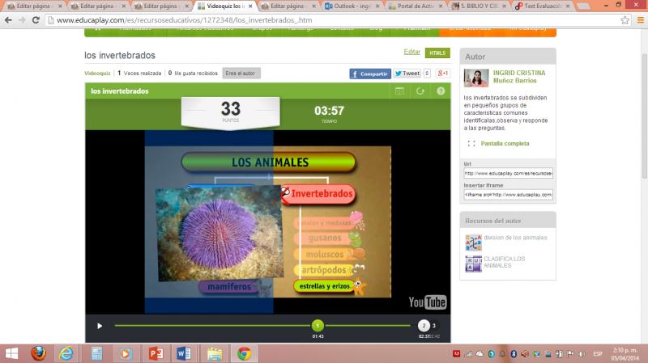Go back with browser back arrow
Viewport: 648px width, 363px height.
[8, 19]
